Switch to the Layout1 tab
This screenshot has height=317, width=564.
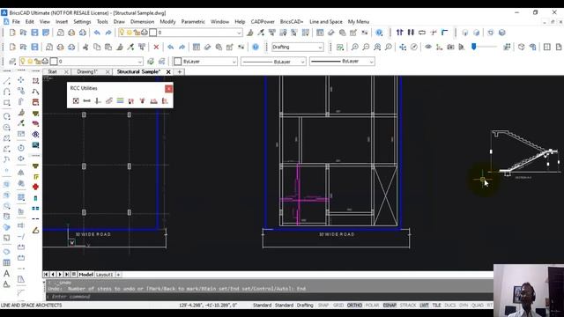pyautogui.click(x=105, y=274)
